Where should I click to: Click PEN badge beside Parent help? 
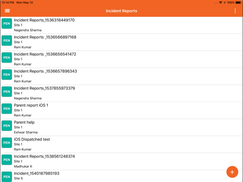pos(7,126)
